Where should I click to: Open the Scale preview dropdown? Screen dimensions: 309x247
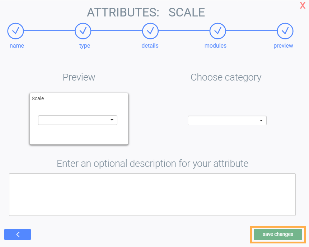(78, 120)
